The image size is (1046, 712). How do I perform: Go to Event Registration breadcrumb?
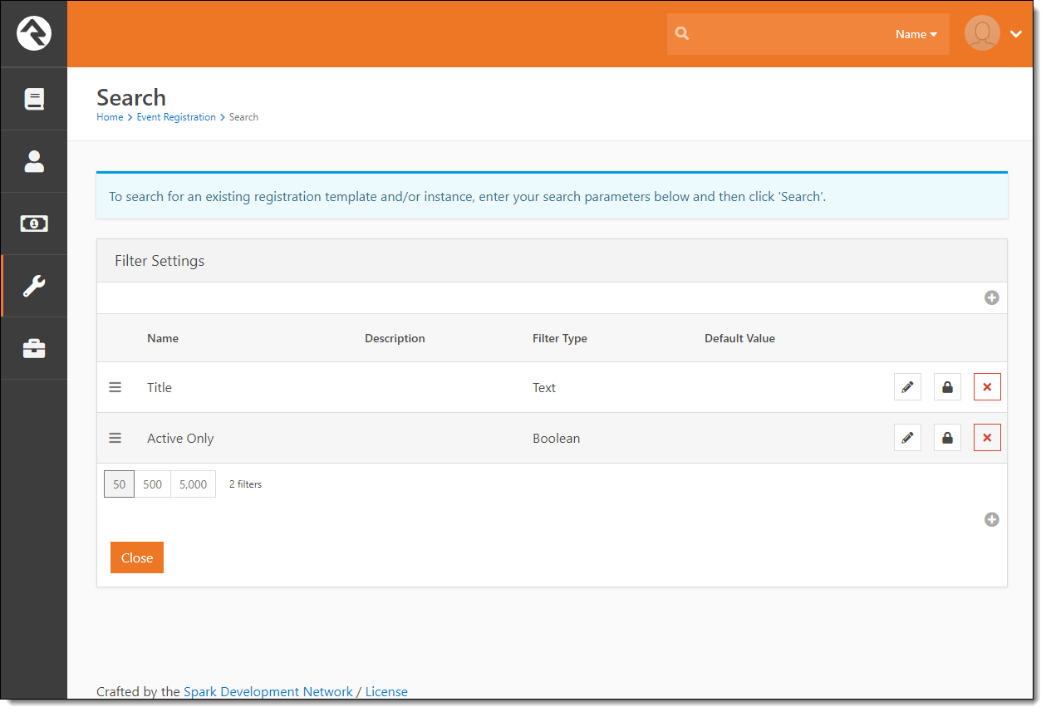pos(176,117)
